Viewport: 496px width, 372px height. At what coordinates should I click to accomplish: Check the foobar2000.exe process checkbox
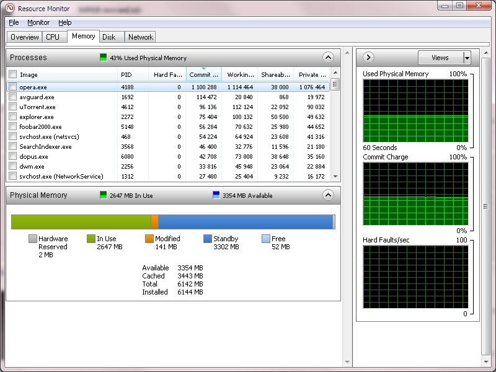[x=12, y=126]
